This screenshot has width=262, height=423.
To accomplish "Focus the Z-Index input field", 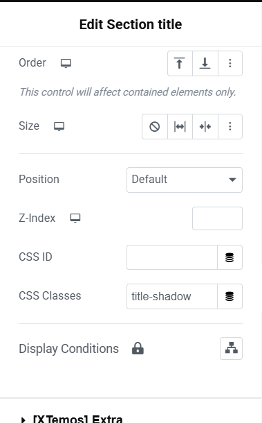I will pos(217,218).
